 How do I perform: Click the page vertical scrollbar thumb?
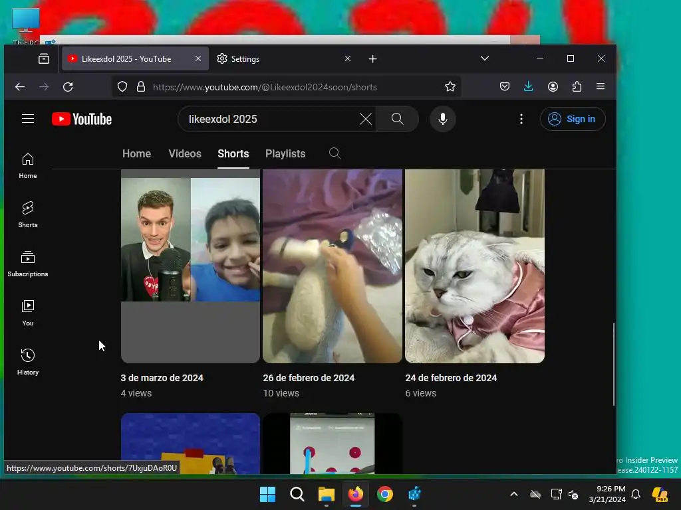(x=614, y=365)
